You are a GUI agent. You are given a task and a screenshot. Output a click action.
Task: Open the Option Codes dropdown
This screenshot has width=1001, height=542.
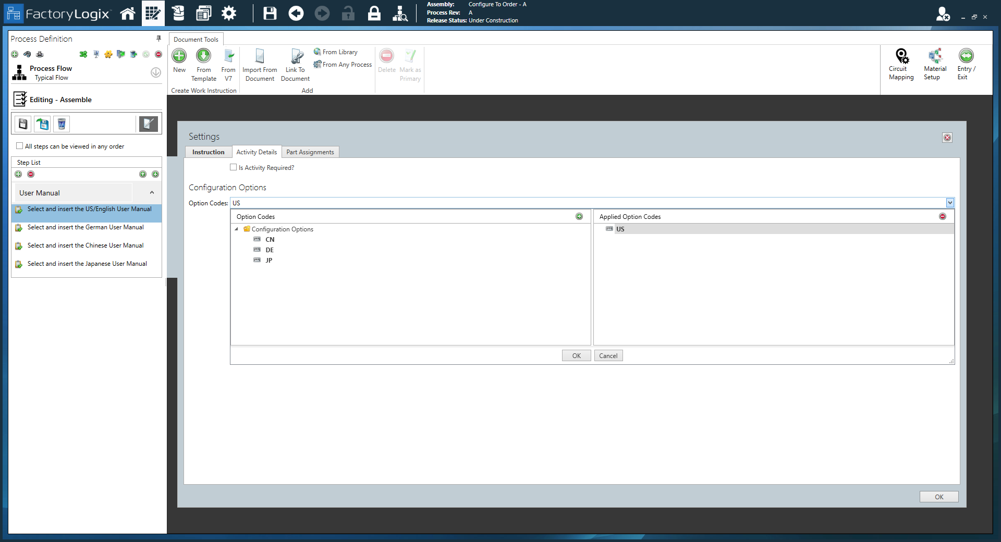tap(950, 203)
